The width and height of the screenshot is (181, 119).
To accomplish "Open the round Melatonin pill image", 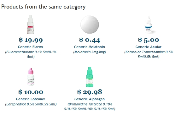I will coord(90,24).
